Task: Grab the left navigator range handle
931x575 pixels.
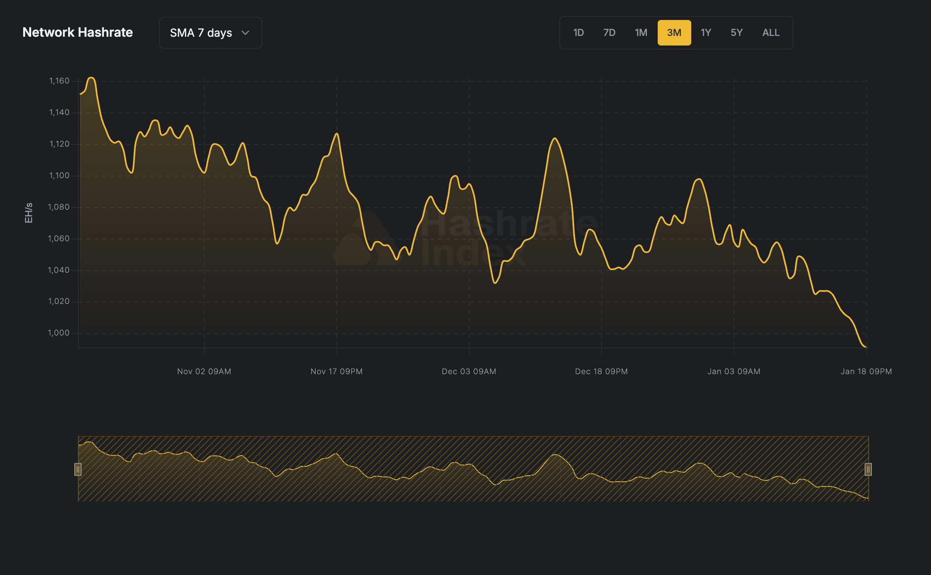Action: tap(78, 469)
